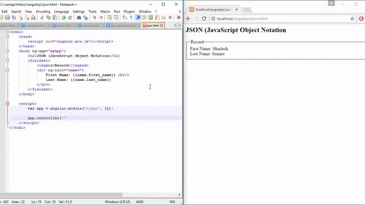Click the red Opera extension icon
The height and width of the screenshot is (205, 365).
(361, 19)
